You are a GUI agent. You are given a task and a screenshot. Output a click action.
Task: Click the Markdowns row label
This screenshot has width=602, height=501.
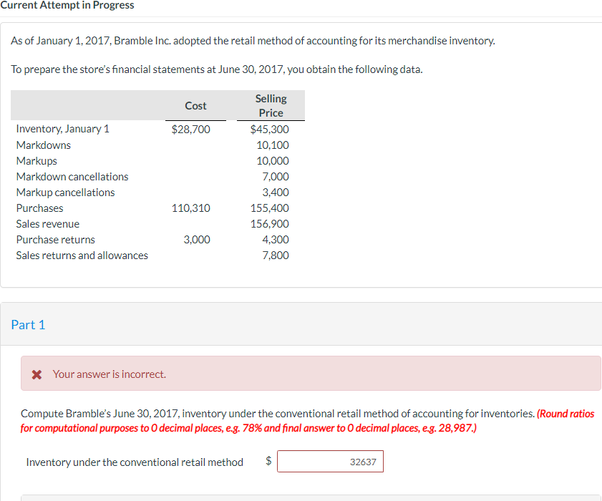[x=44, y=145]
